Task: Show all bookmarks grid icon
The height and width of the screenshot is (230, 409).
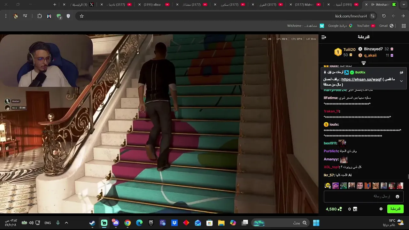Action: coord(404,26)
